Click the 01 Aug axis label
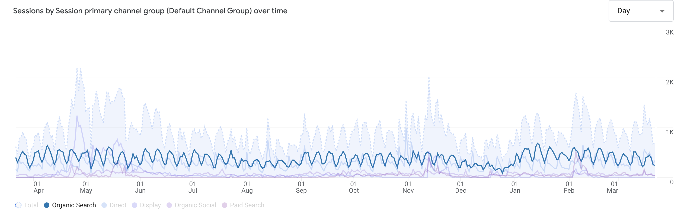The width and height of the screenshot is (684, 216). coord(247,187)
